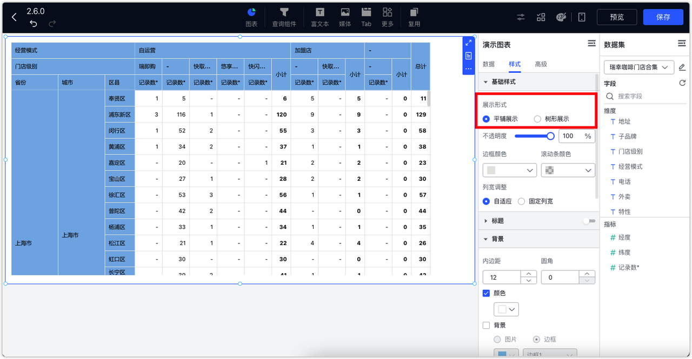
Task: Open the 更多 components menu
Action: [x=387, y=17]
